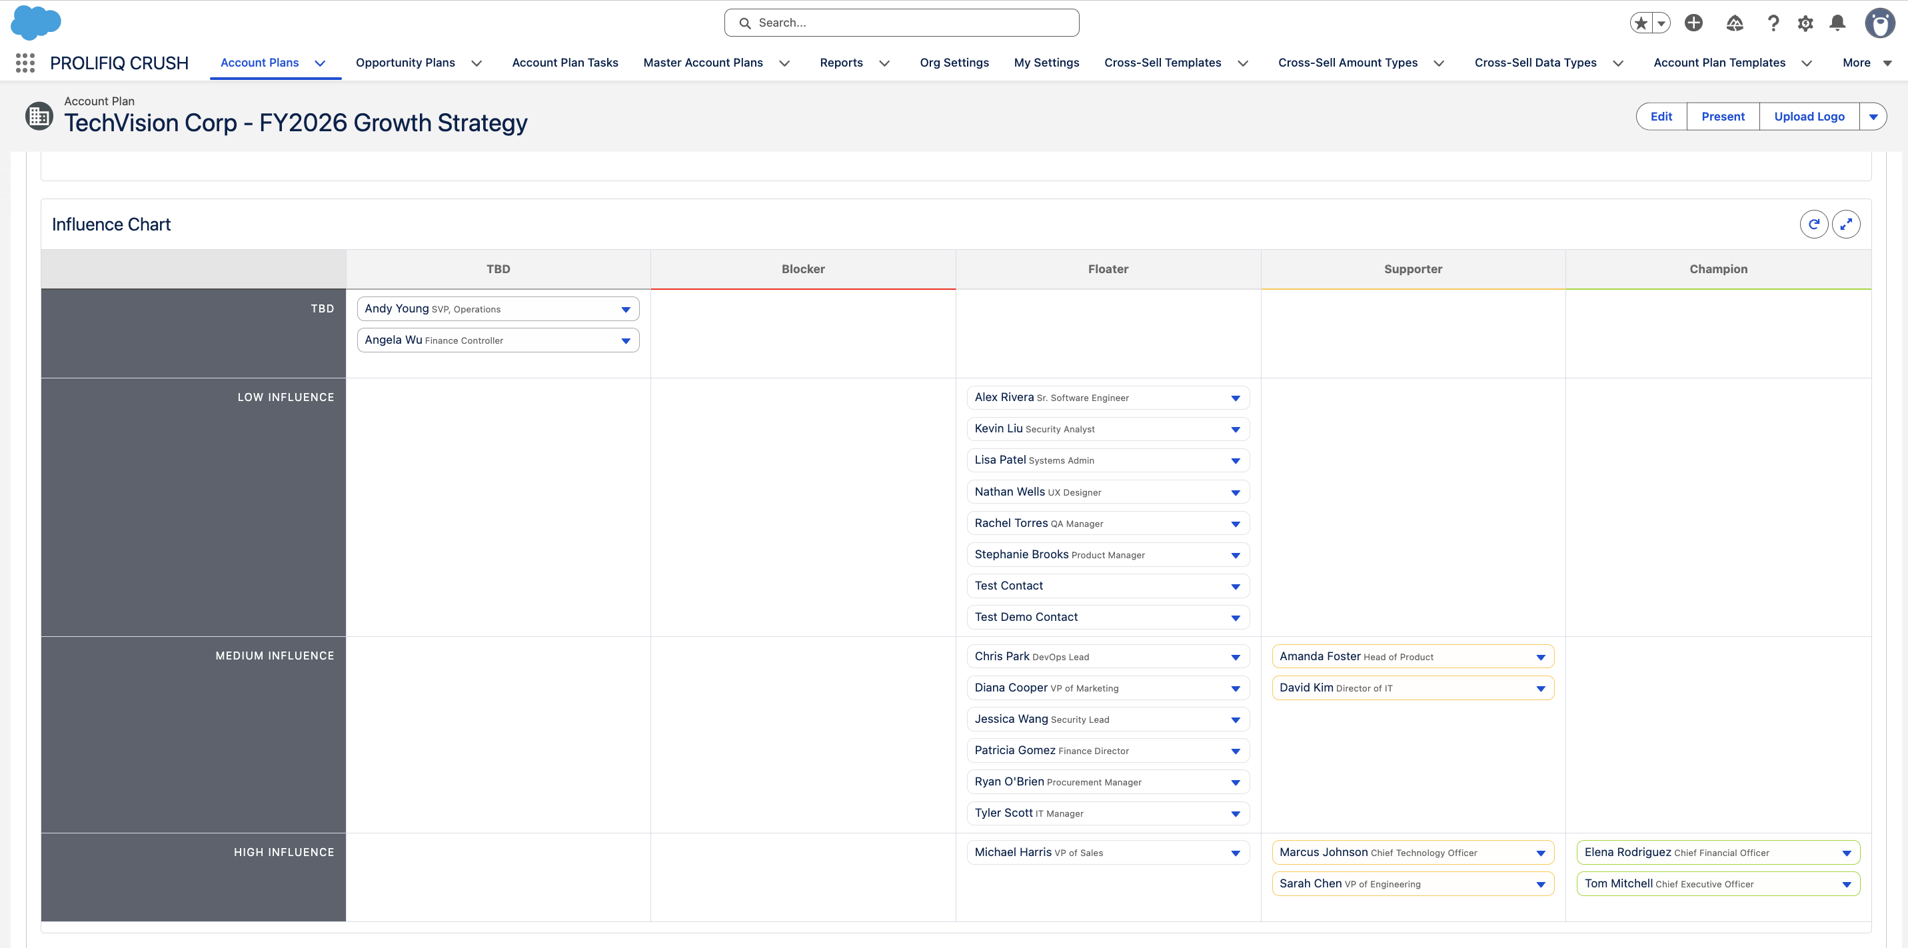This screenshot has height=948, width=1908.
Task: Expand the Master Account Plans menu
Action: 784,63
